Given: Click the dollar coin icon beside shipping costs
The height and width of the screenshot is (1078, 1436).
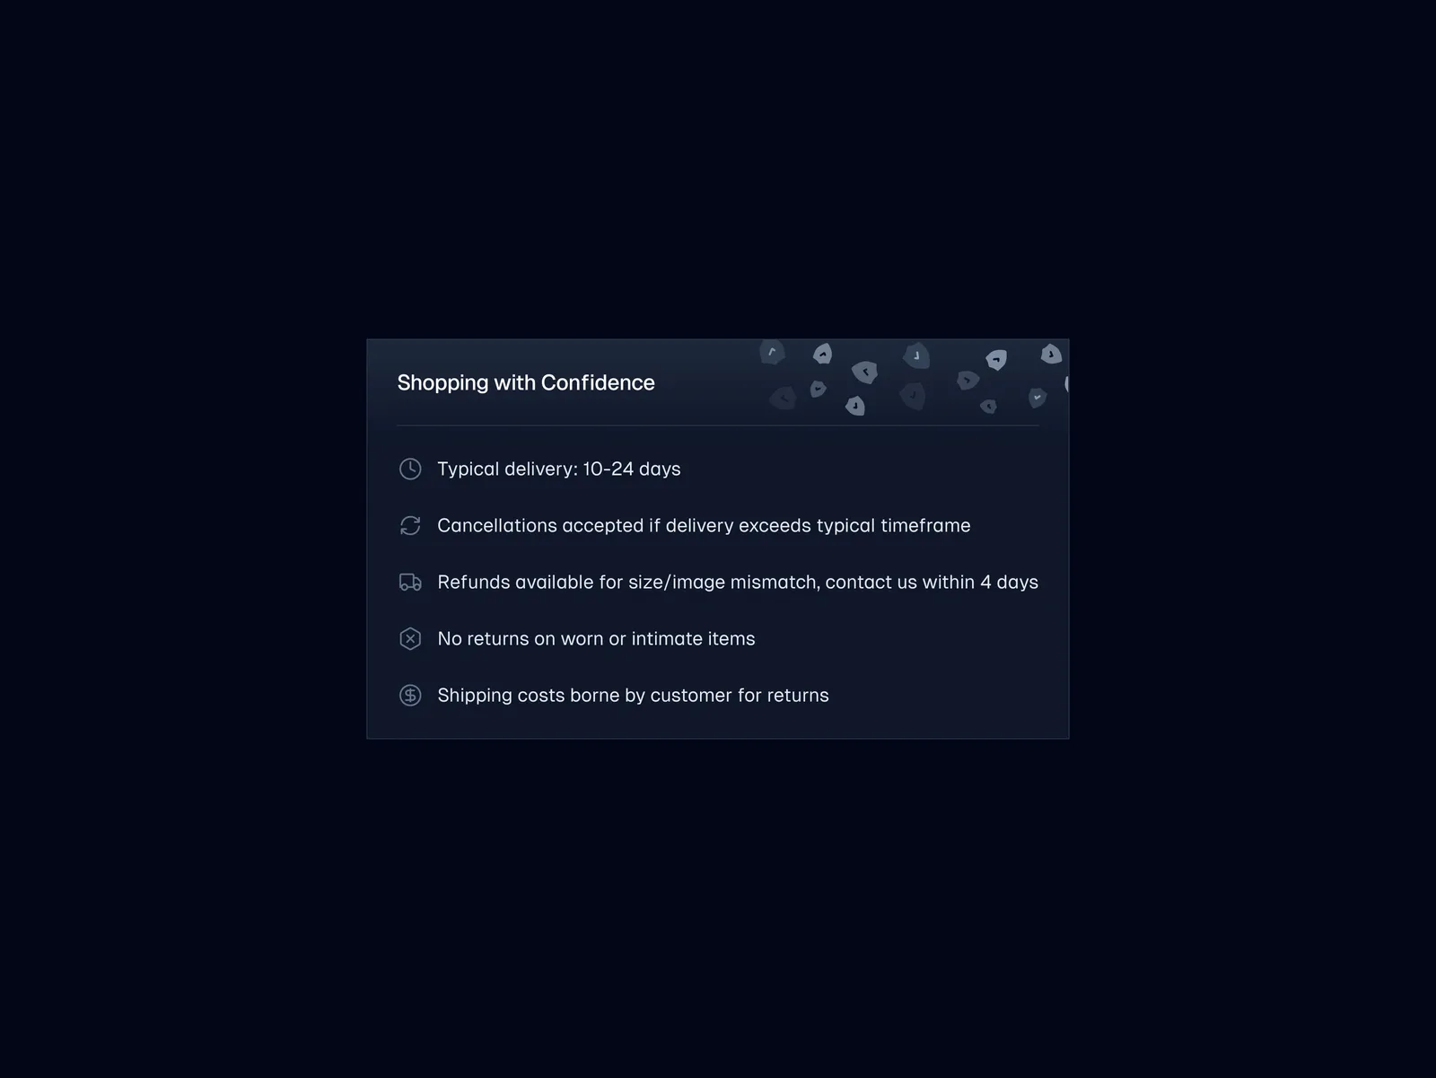Looking at the screenshot, I should [x=410, y=696].
